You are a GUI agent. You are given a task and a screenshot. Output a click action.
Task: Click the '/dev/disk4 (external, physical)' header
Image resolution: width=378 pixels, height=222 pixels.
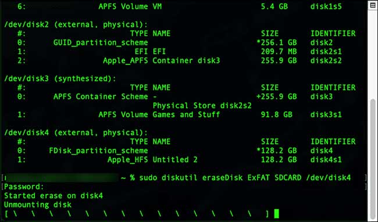[x=76, y=133]
